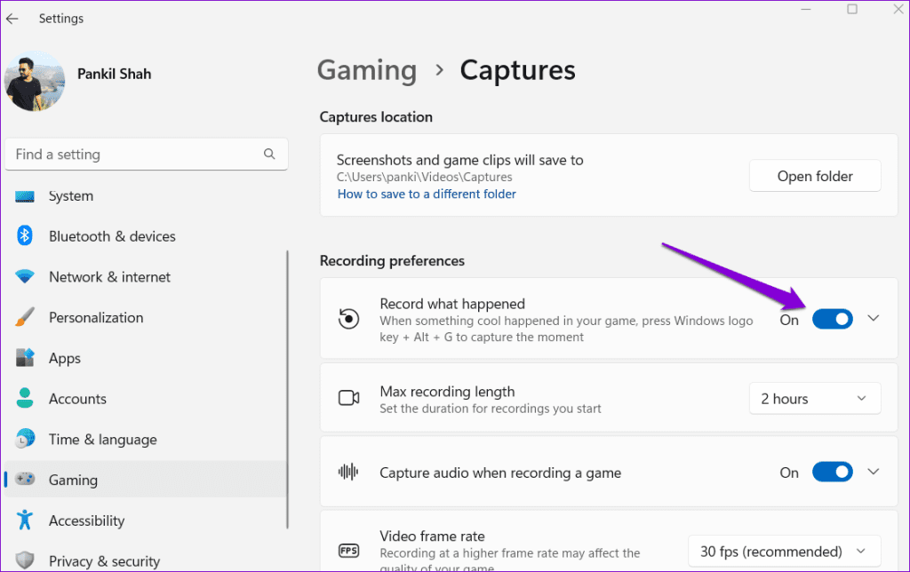Screen dimensions: 910x572
Task: Open Accessibility settings in sidebar
Action: 86,520
